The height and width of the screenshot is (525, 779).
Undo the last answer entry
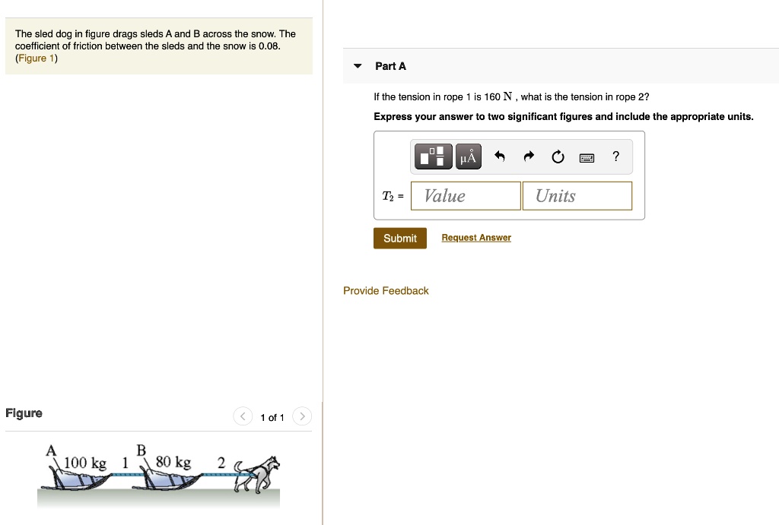pyautogui.click(x=499, y=157)
